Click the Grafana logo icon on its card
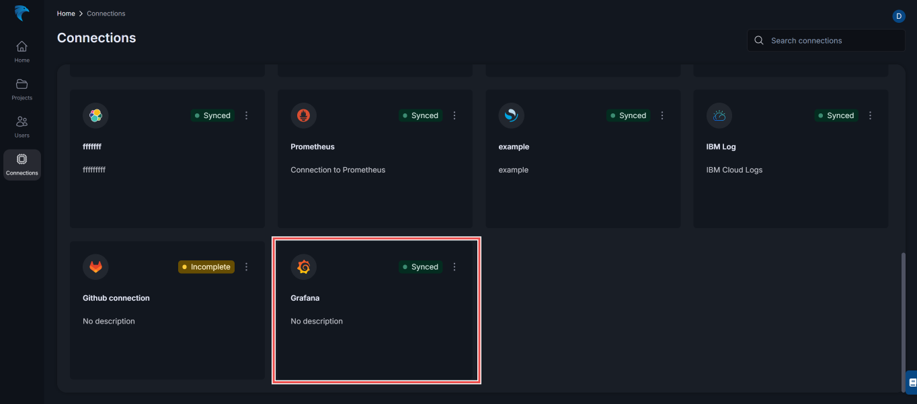 303,266
